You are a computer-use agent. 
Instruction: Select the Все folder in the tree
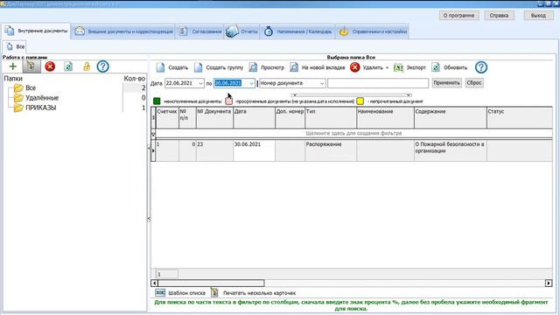pos(31,87)
